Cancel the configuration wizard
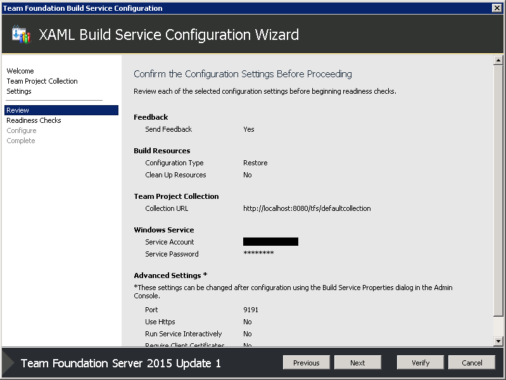 click(x=472, y=362)
